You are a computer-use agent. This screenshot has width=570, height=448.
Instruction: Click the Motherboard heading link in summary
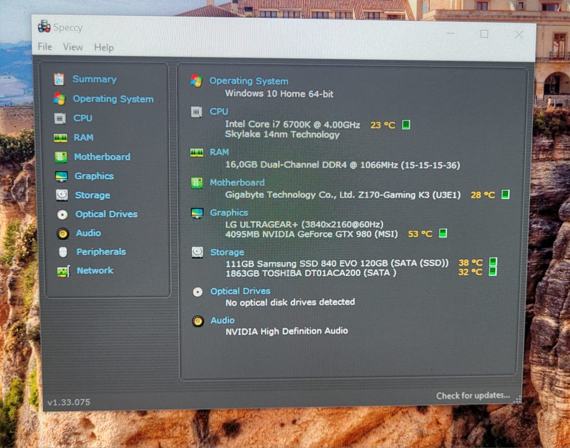[237, 182]
